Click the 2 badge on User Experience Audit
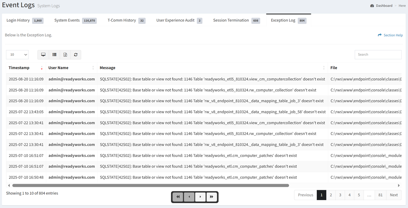This screenshot has width=408, height=208. click(x=199, y=21)
